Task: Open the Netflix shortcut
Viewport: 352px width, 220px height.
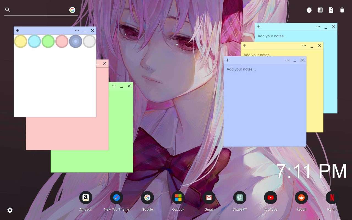Action: coord(332,198)
